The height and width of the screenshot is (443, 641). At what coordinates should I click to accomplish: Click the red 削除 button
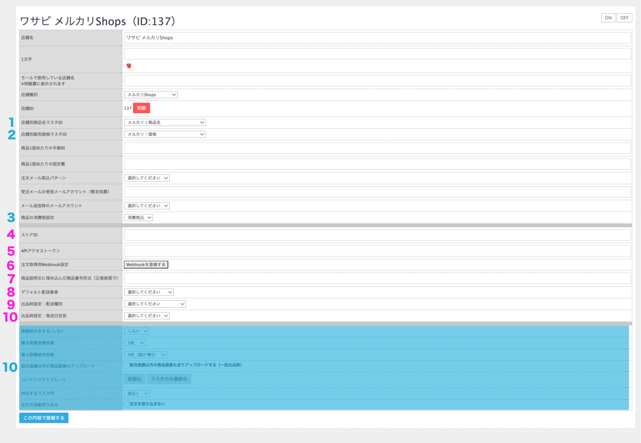(141, 108)
